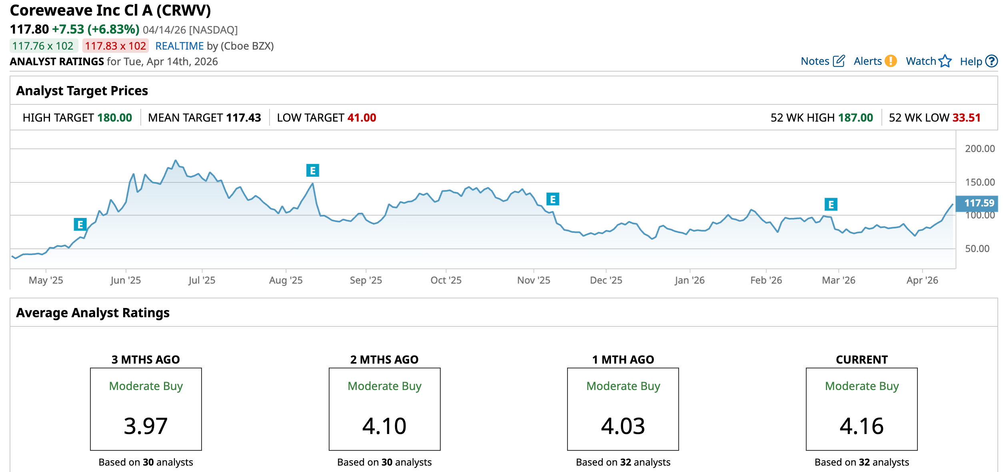Click the red ask price 117.83 x 102

click(115, 46)
